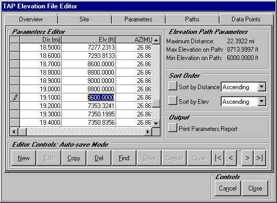Click the Save button in Editor Controls
277x203 pixels.
(x=149, y=158)
